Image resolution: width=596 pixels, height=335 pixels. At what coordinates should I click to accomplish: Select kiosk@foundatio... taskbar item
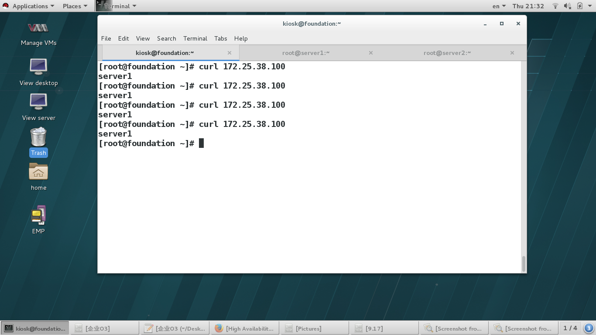pos(35,328)
